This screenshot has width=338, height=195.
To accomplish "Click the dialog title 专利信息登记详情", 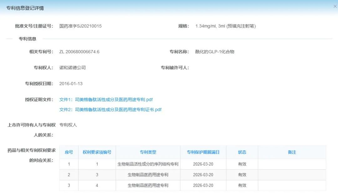I will [25, 8].
